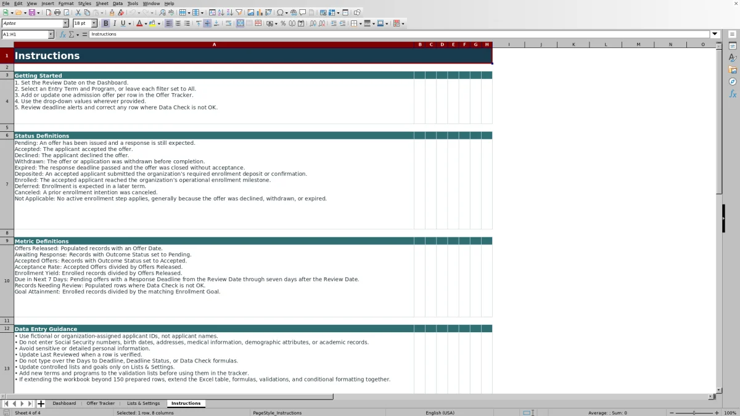Open the Gallery panel in the sidebar
Image resolution: width=740 pixels, height=416 pixels.
pos(733,70)
